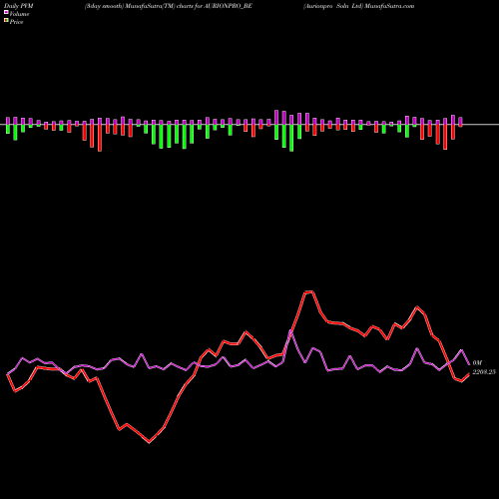The height and width of the screenshot is (499, 499).
Task: Click the Aurionpro Soln Ltd MunafaSutra.com text
Action: [358, 6]
